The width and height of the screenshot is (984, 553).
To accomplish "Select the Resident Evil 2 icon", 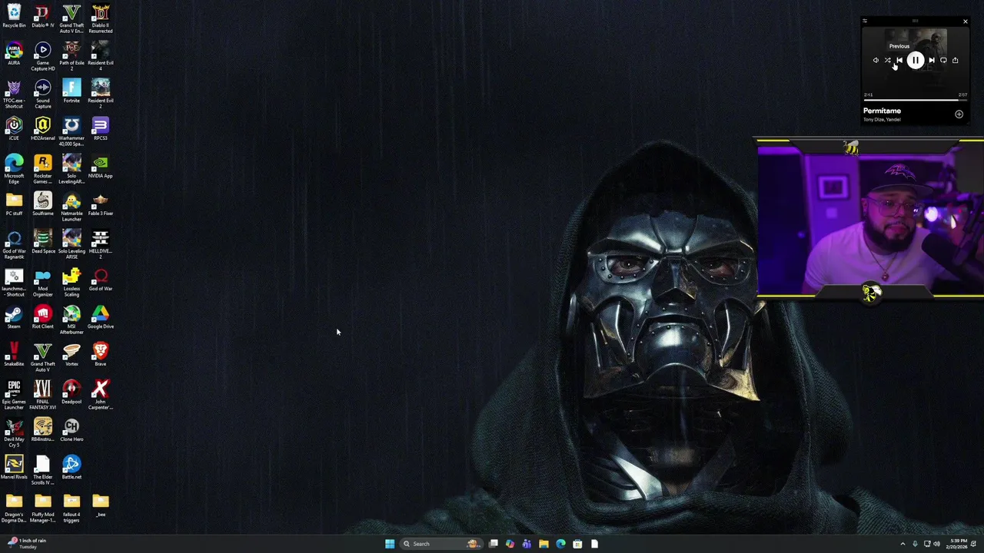I will tap(100, 94).
